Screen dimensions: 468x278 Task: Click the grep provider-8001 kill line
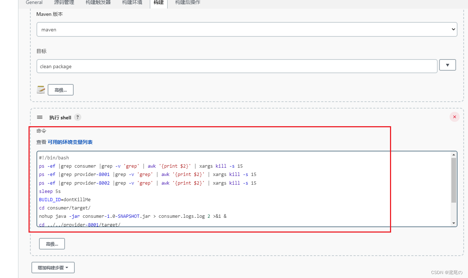[x=148, y=174]
